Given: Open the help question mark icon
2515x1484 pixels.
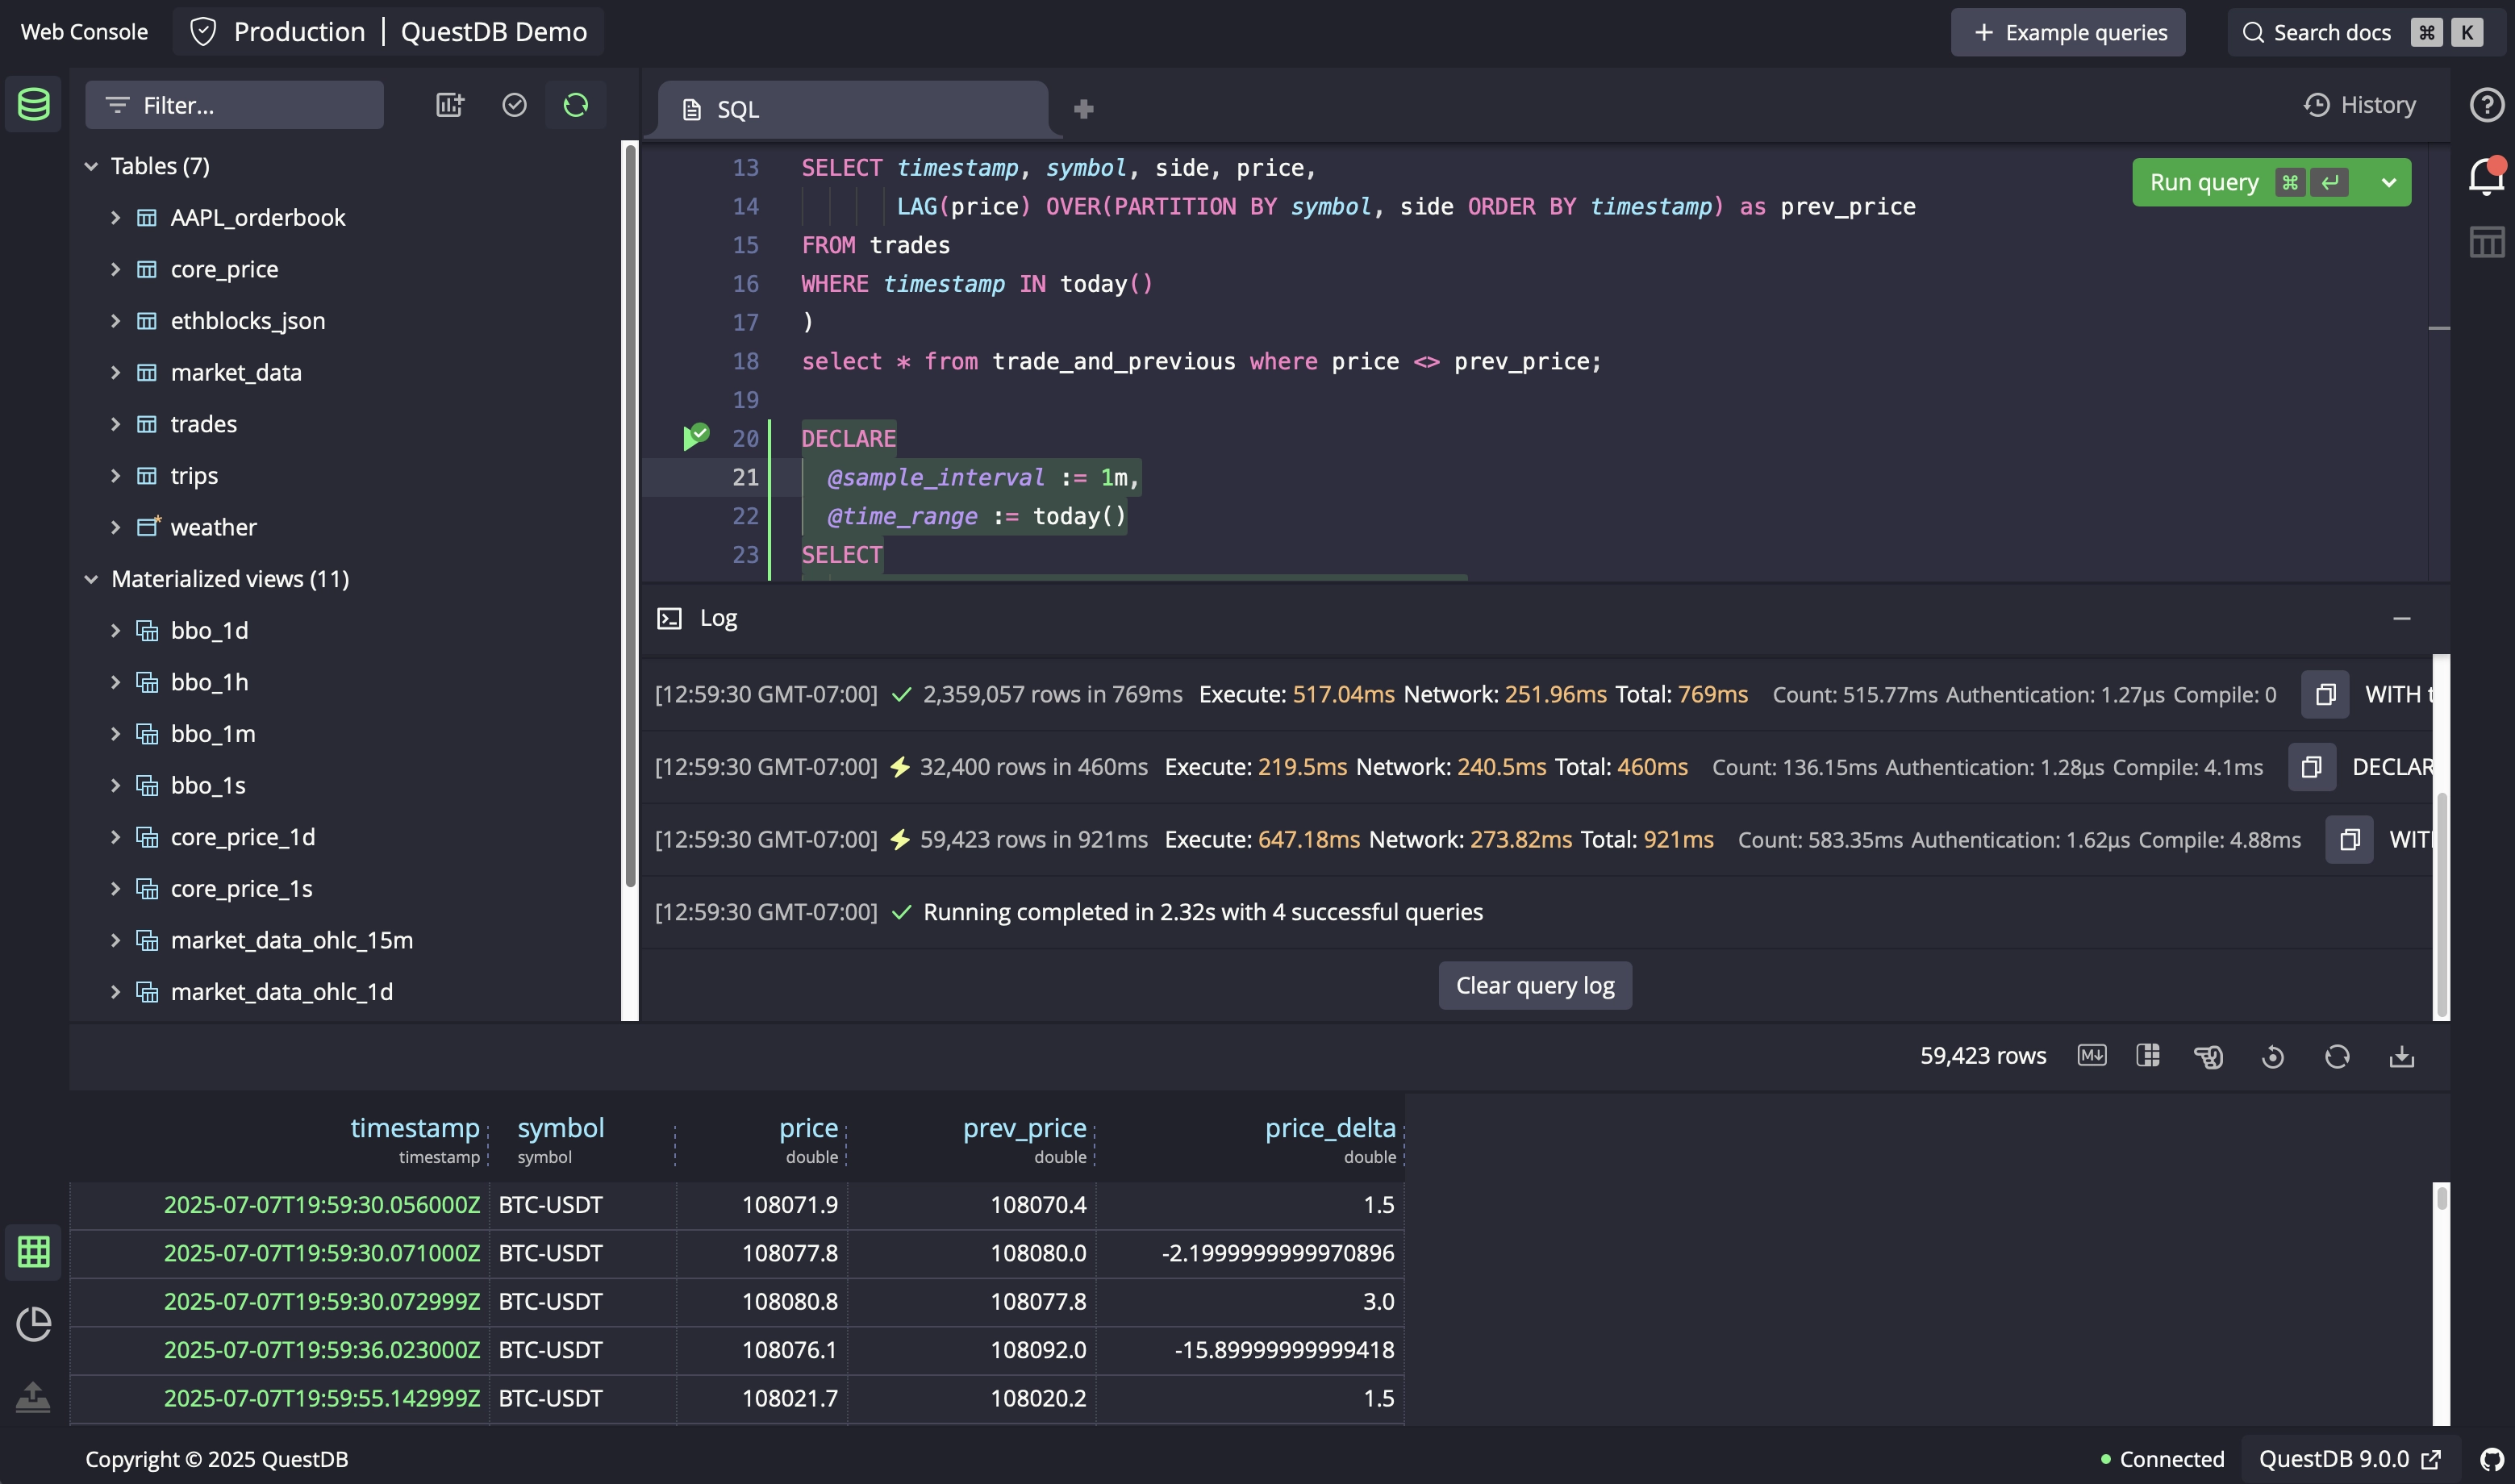Looking at the screenshot, I should (2486, 105).
